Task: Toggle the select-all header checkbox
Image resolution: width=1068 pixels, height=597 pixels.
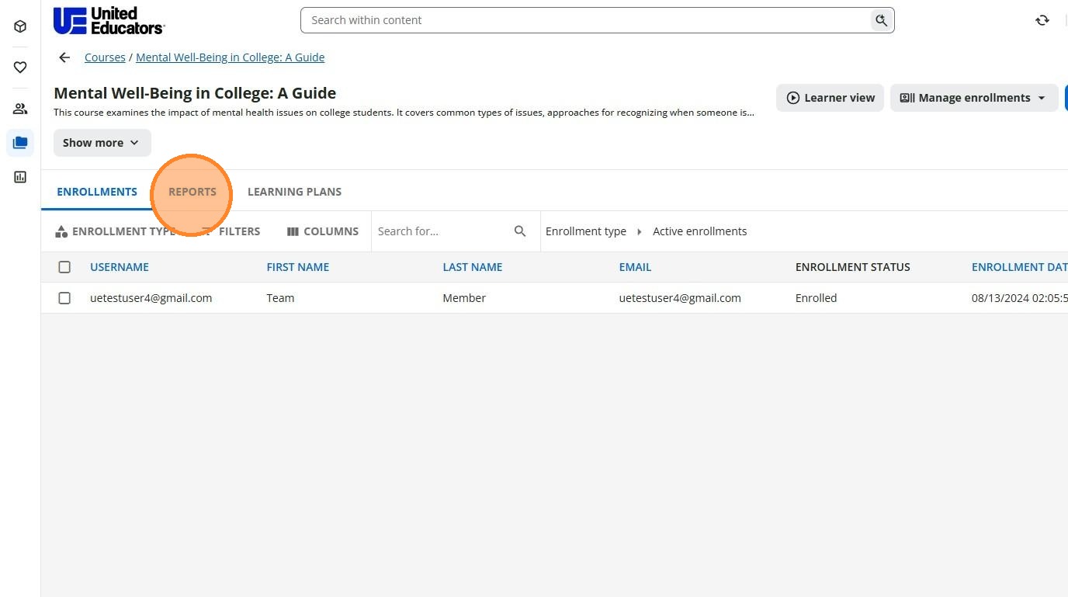Action: (64, 267)
